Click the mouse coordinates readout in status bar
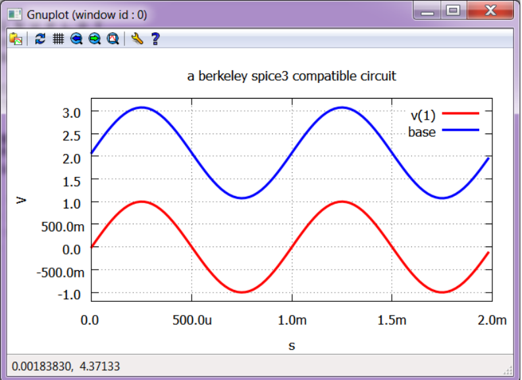The image size is (522, 380). click(x=66, y=366)
